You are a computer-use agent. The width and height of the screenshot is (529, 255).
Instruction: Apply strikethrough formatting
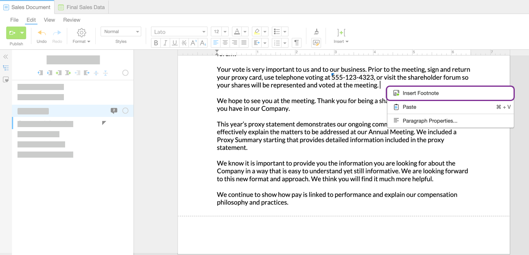pyautogui.click(x=184, y=42)
